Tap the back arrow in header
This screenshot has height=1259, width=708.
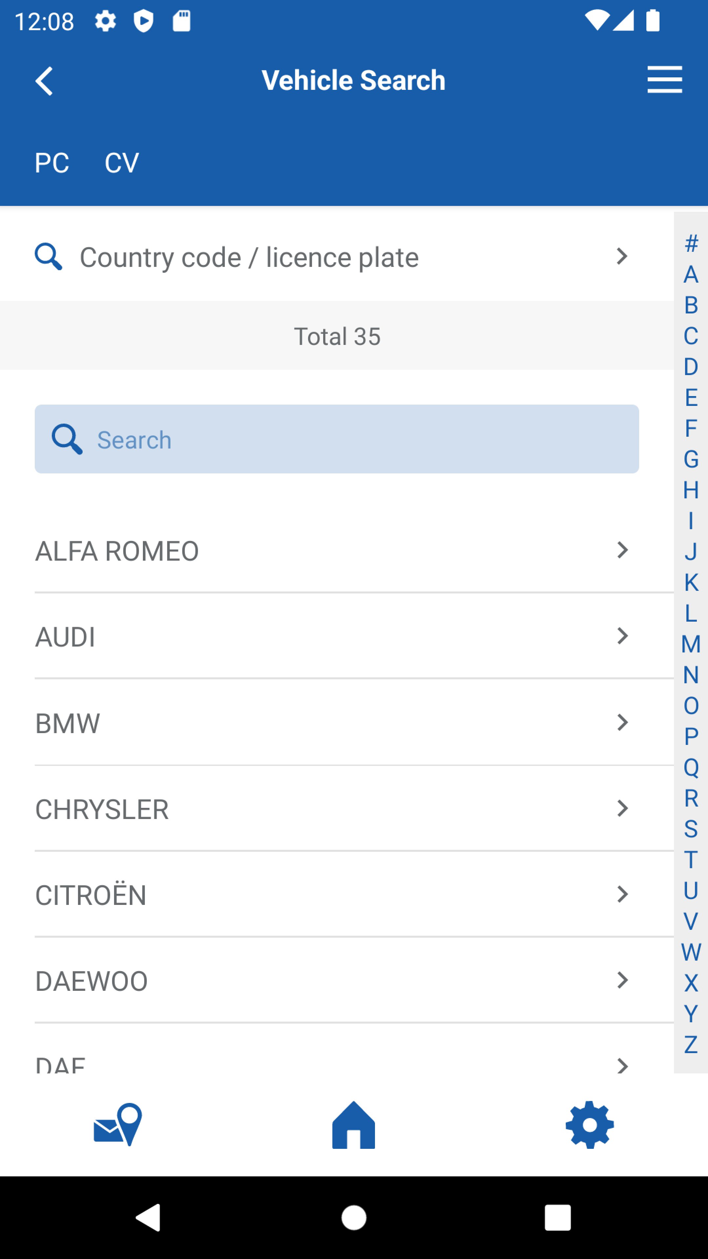coord(45,81)
